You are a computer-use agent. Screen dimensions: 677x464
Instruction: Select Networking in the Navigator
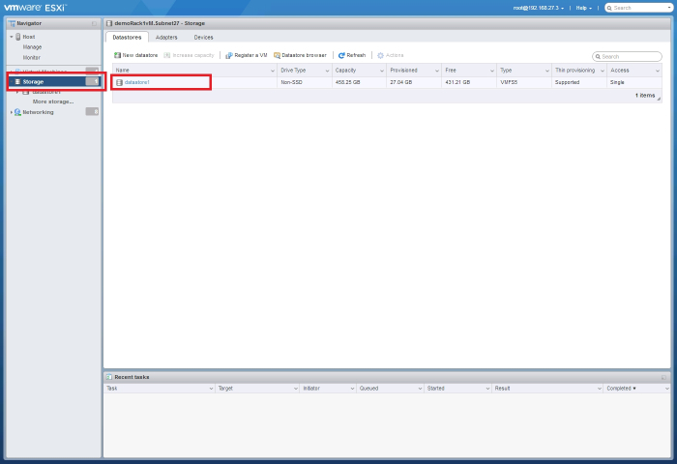(x=38, y=112)
